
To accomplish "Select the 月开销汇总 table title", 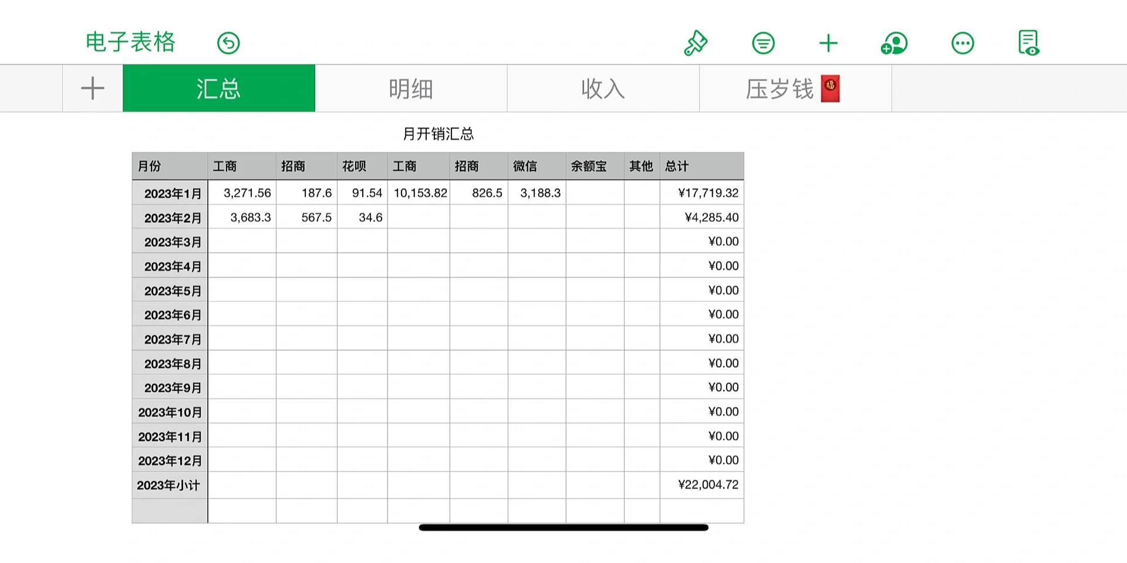I will pos(438,134).
